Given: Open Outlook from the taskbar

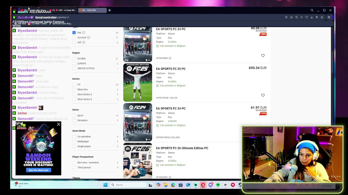Looking at the screenshot, I should (x=188, y=185).
